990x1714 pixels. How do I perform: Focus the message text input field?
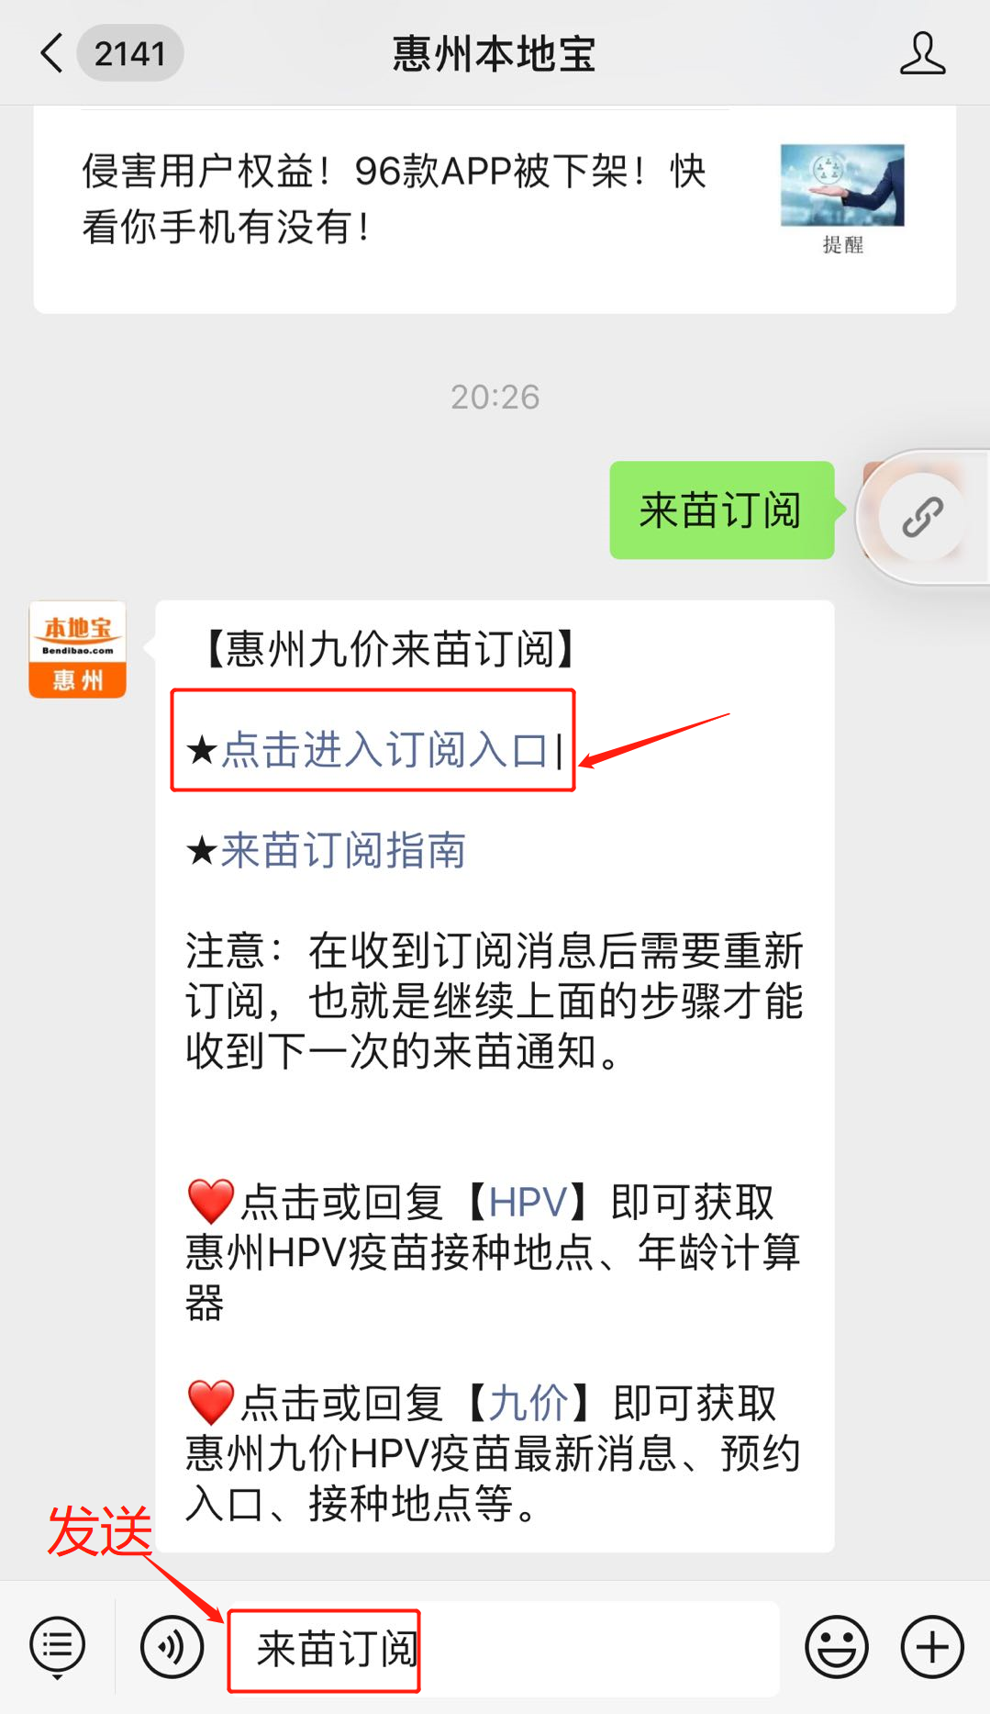503,1649
